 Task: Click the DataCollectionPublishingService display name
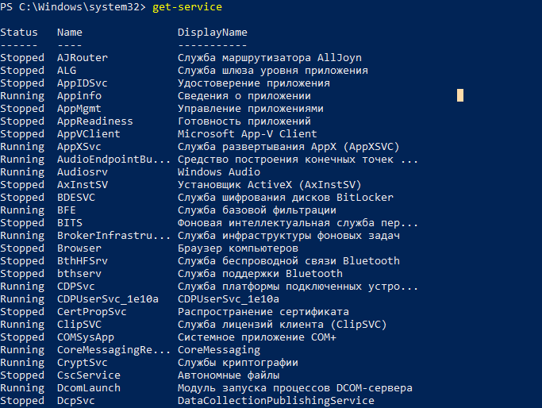tap(276, 401)
